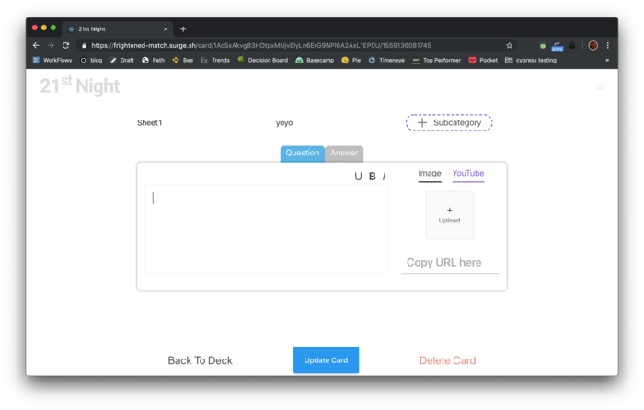Add a Subcategory
This screenshot has width=644, height=410.
click(x=449, y=122)
